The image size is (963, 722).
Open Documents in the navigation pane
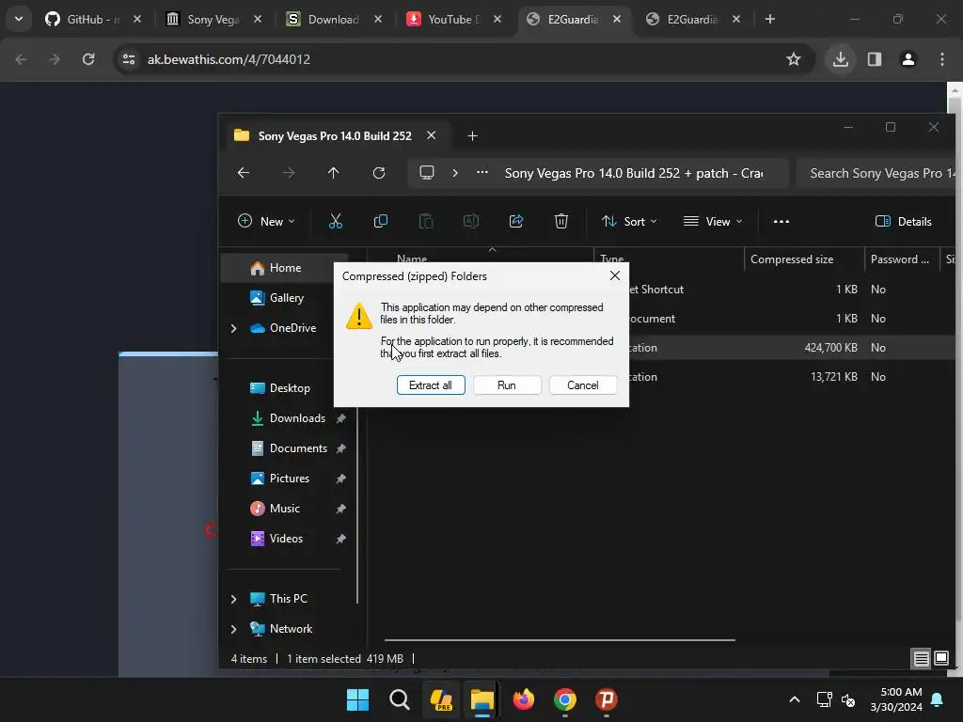coord(298,448)
